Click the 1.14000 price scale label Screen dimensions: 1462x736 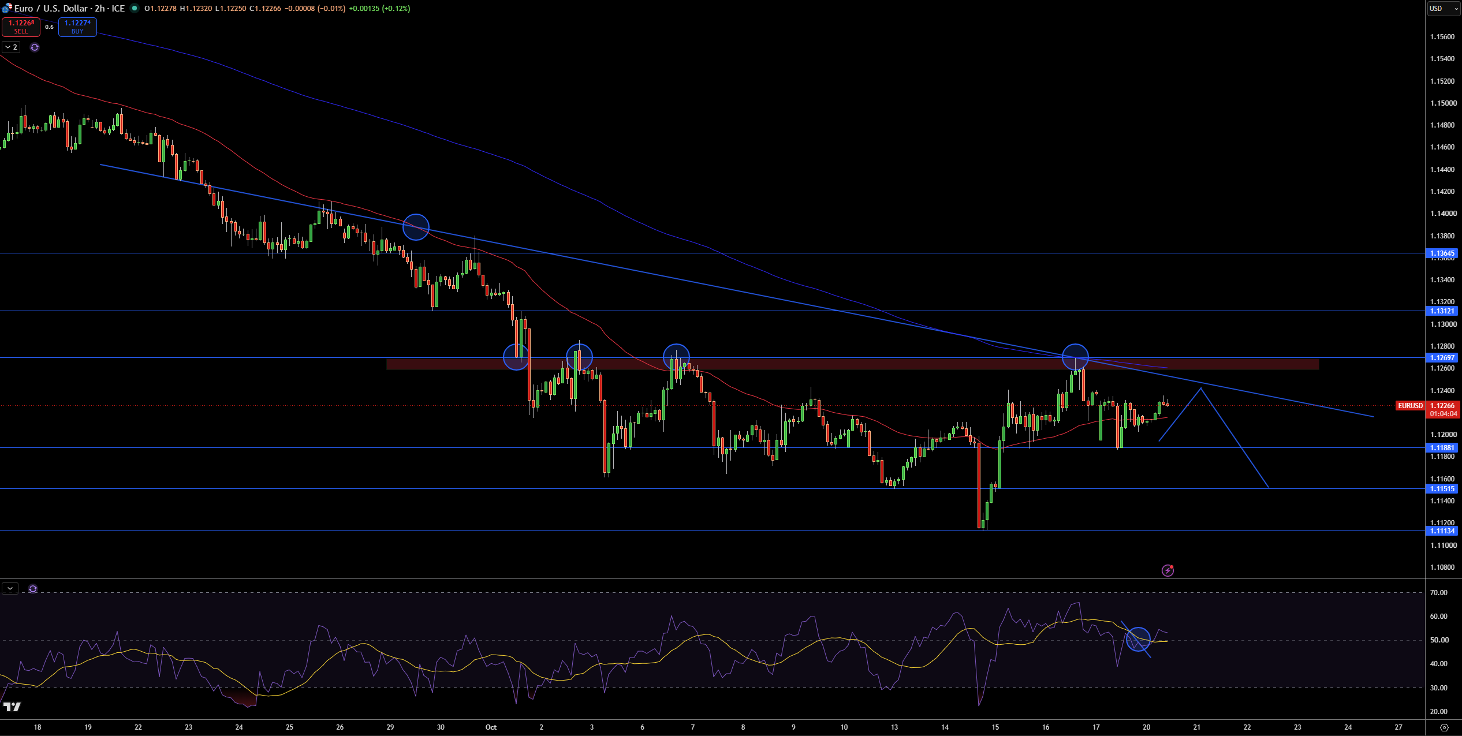tap(1443, 214)
